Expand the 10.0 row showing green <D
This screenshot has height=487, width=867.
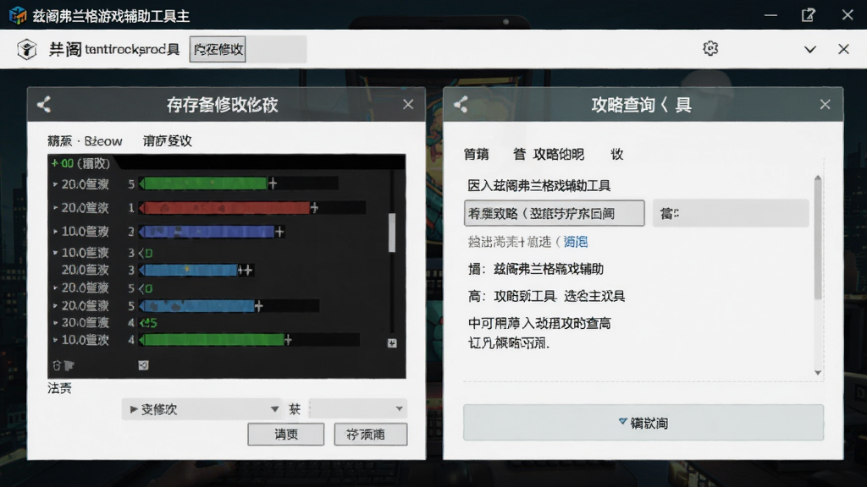pos(55,253)
